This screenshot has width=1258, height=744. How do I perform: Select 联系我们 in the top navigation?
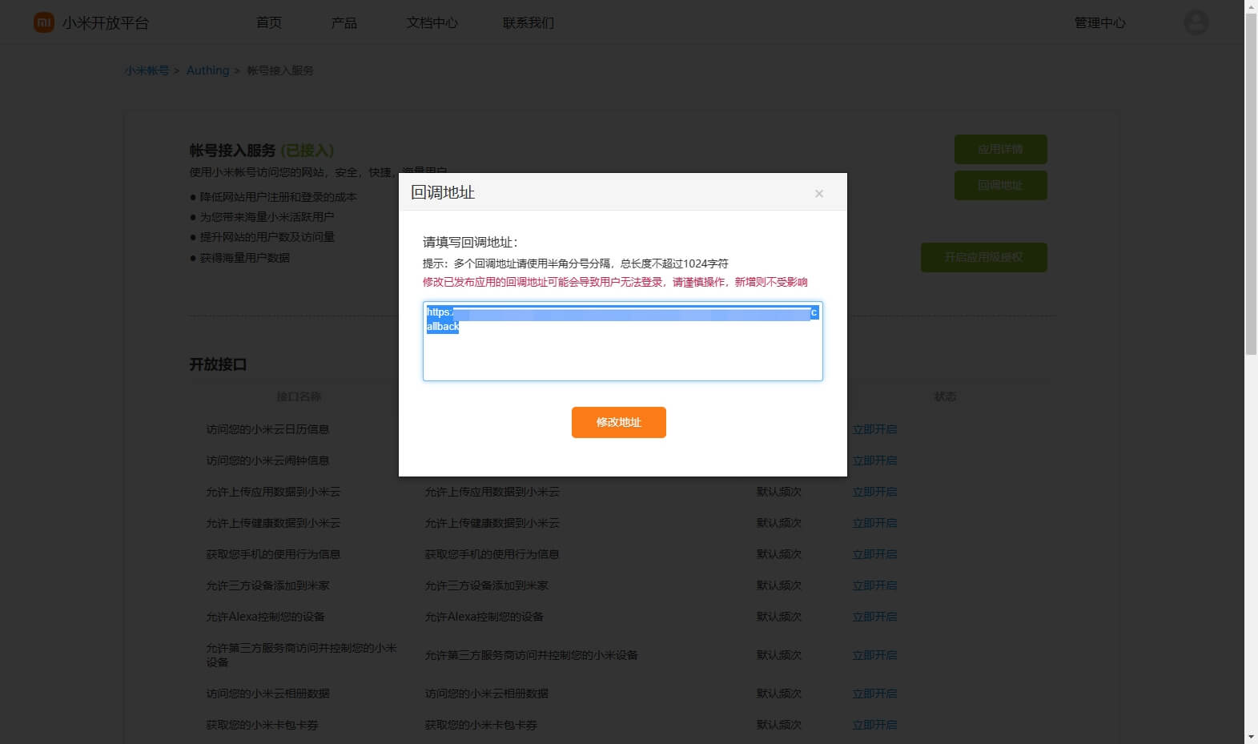[528, 22]
